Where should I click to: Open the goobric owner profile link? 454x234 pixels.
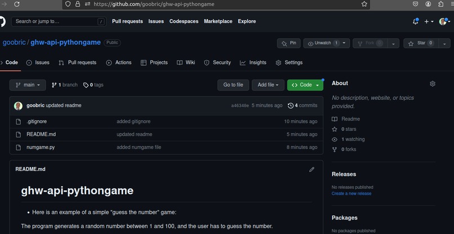[x=14, y=43]
